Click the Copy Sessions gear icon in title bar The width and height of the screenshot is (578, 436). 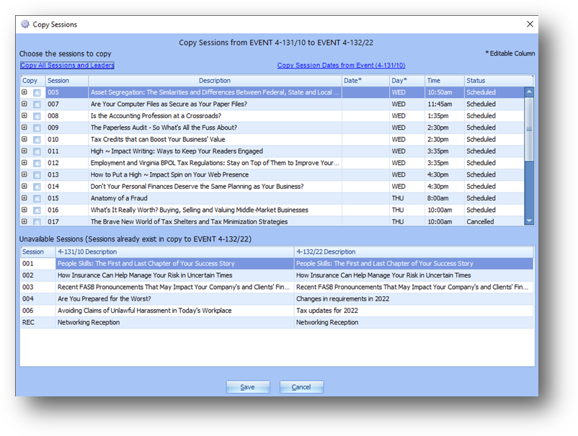pos(25,25)
